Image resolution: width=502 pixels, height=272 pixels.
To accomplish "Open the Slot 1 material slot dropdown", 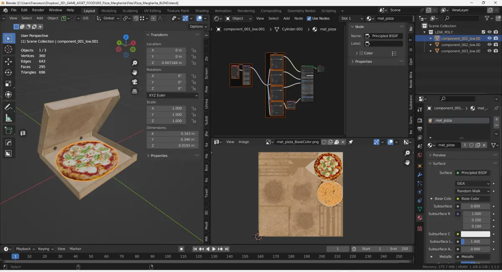I will point(352,18).
